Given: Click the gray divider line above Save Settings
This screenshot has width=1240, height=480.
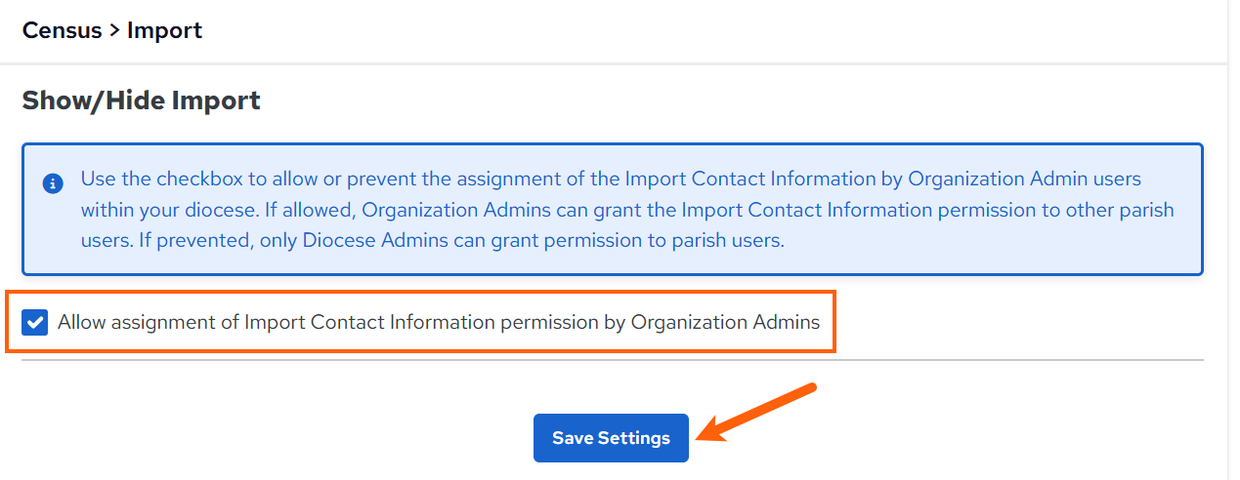Looking at the screenshot, I should 613,360.
